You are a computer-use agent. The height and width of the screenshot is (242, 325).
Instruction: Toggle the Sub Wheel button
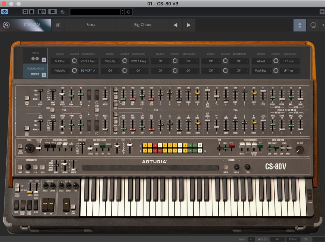pyautogui.click(x=20, y=146)
